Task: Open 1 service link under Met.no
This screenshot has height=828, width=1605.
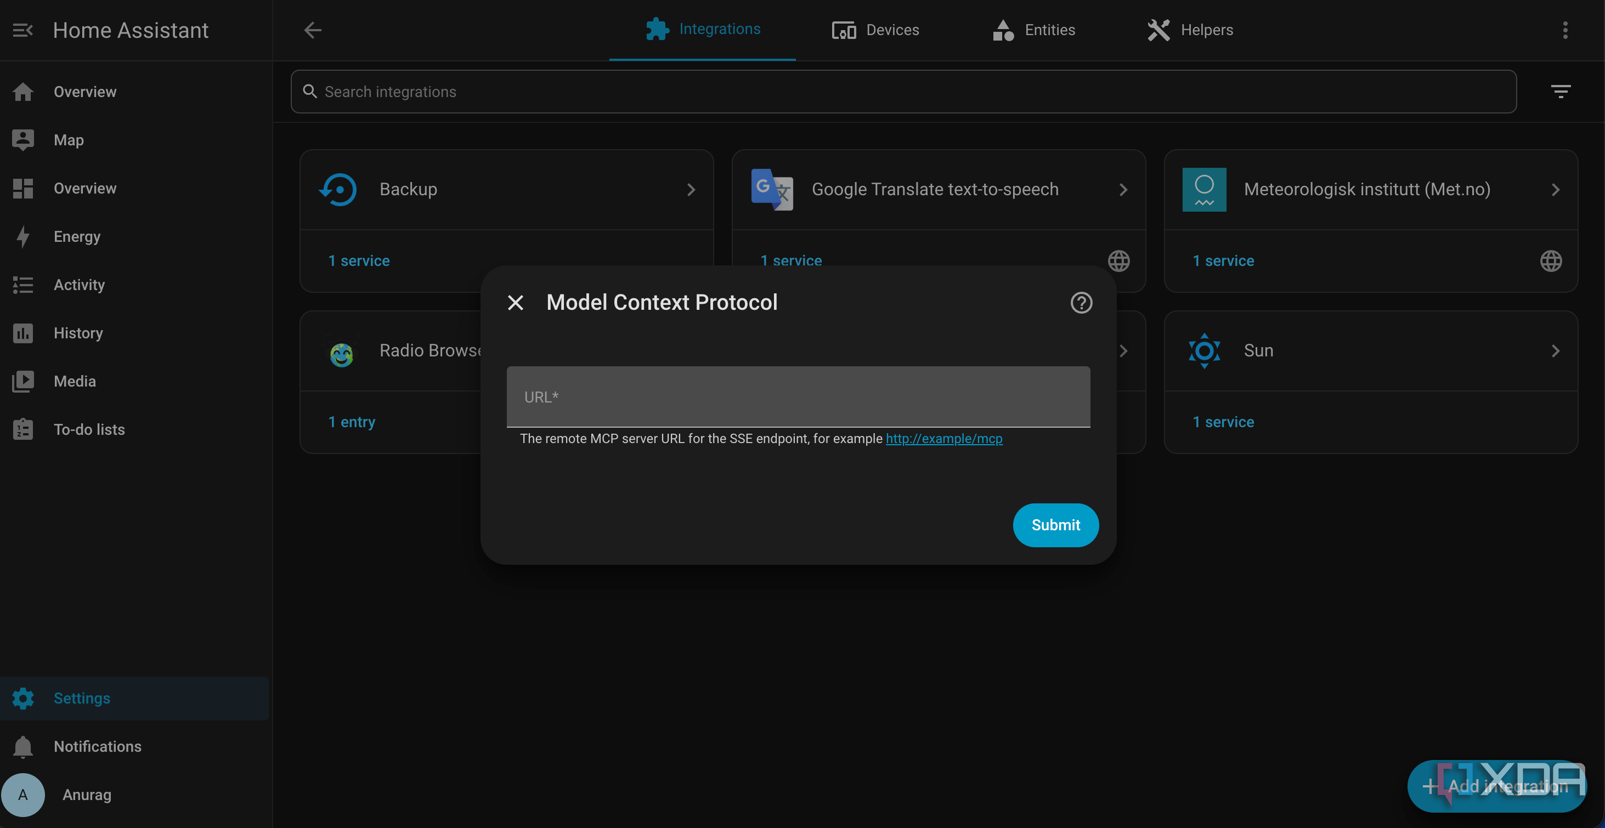Action: 1223,260
